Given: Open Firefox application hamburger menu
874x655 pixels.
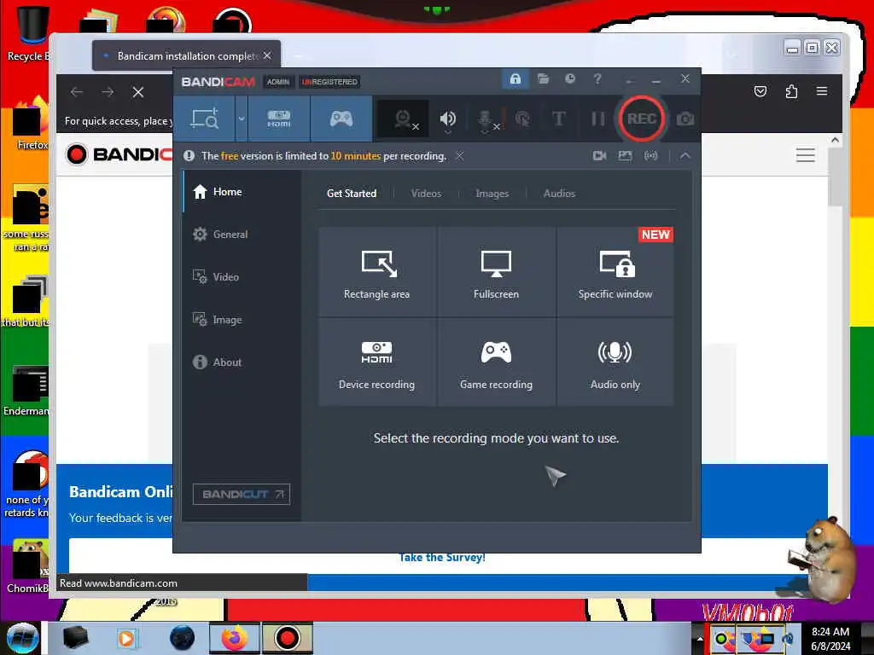Looking at the screenshot, I should pos(822,91).
